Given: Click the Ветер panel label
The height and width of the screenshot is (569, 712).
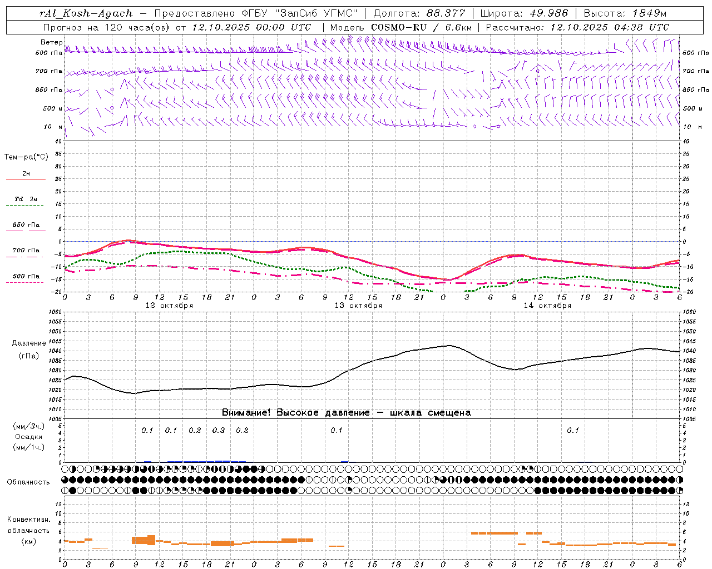Looking at the screenshot, I should pos(51,42).
